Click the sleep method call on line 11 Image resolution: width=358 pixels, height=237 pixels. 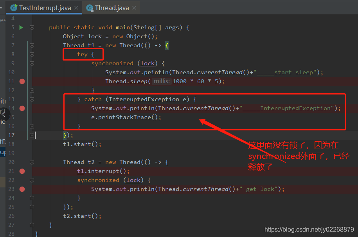[x=139, y=81]
